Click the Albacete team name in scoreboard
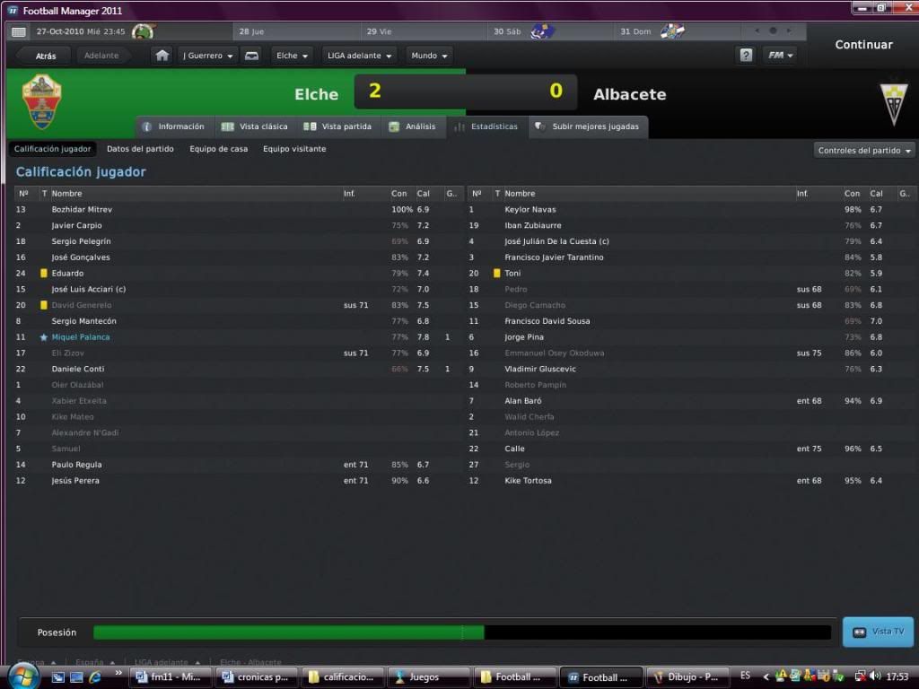The height and width of the screenshot is (689, 919). point(629,94)
